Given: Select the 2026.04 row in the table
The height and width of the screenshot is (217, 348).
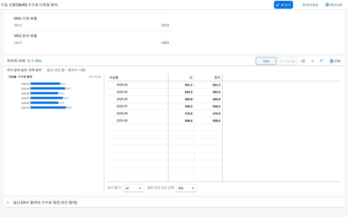Looking at the screenshot, I should pyautogui.click(x=165, y=85).
